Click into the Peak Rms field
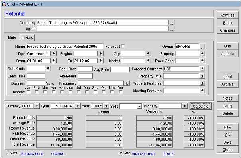The height and width of the screenshot is (158, 241). pos(85,69)
